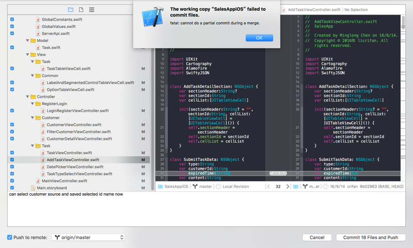Click the Local Revision jump bar item
The height and width of the screenshot is (248, 413).
pyautogui.click(x=233, y=187)
